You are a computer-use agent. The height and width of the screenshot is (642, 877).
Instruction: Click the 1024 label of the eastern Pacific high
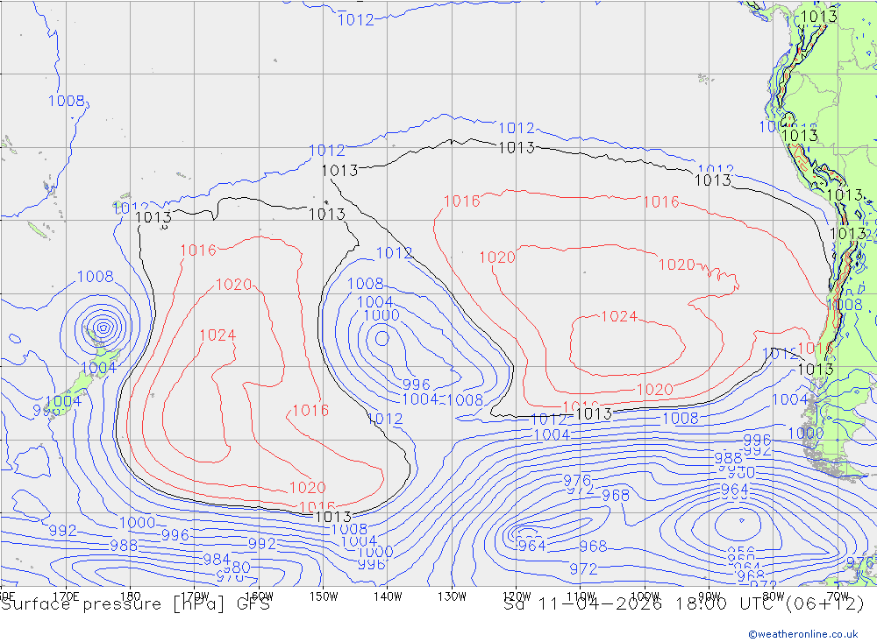pyautogui.click(x=619, y=316)
